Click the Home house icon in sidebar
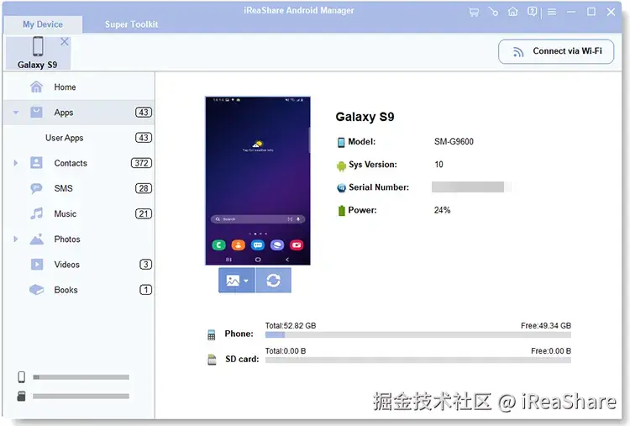The height and width of the screenshot is (426, 630). 37,87
